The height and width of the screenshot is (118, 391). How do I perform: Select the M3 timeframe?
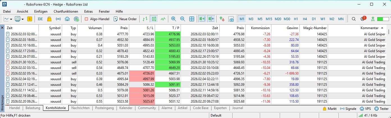point(251,19)
